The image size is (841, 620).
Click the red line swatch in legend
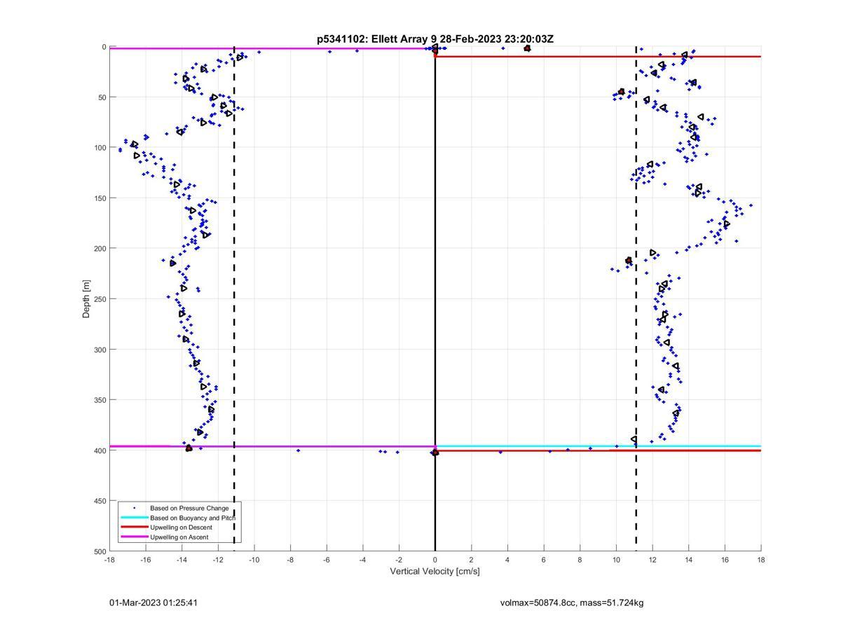(x=134, y=528)
